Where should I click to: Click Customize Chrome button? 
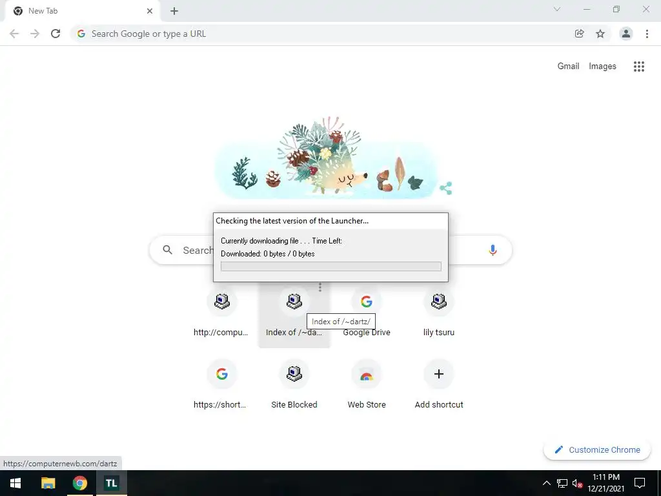pos(597,450)
